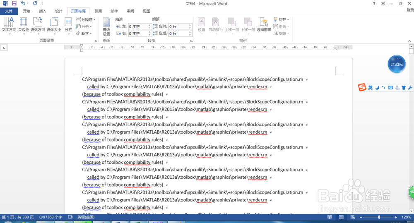414x223 pixels.
Task: Open the undo history dropdown arrow
Action: pos(28,3)
